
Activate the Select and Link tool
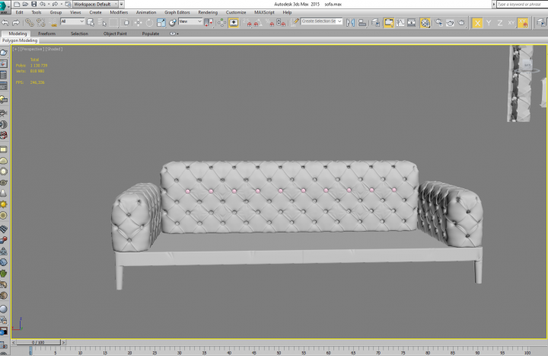coord(30,23)
